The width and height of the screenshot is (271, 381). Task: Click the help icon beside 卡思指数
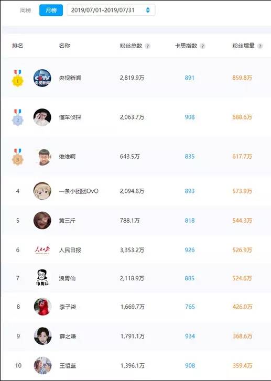202,46
